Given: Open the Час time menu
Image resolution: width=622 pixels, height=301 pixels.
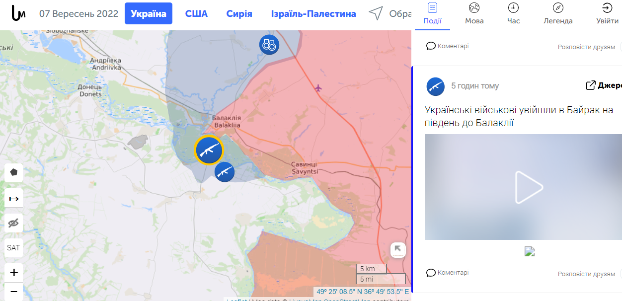Looking at the screenshot, I should click(x=514, y=14).
